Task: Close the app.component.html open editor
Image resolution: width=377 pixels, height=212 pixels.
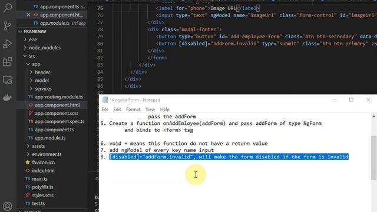Action: (x=28, y=15)
